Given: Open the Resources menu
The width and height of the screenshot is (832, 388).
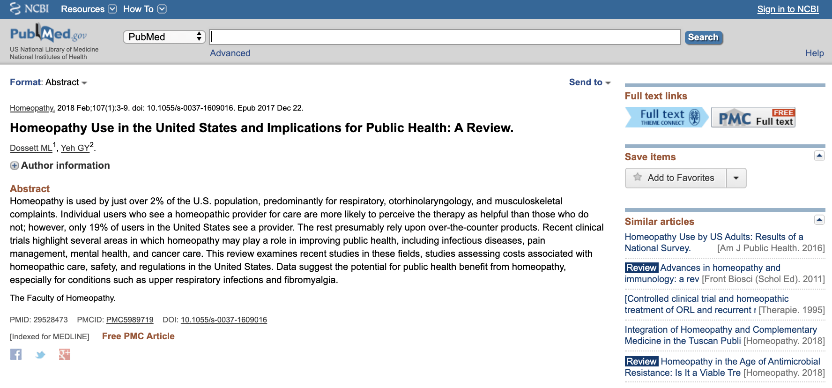Looking at the screenshot, I should coord(89,9).
